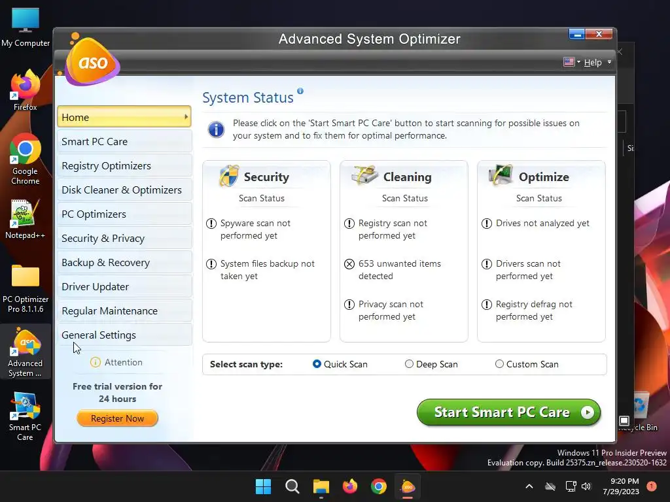Click warning icon for Spyware scan status
670x502 pixels.
[211, 224]
